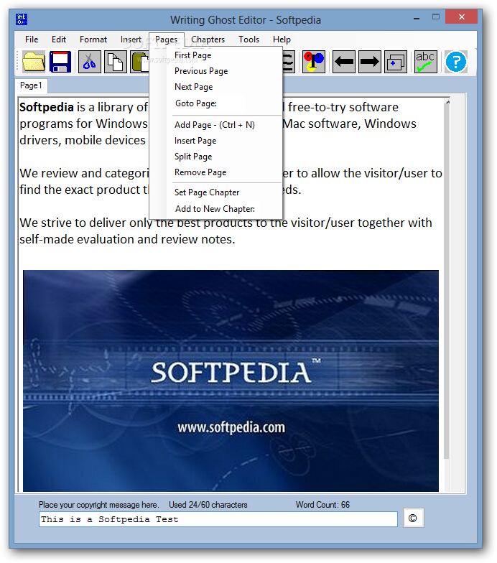Save document with floppy disk icon

pos(60,62)
